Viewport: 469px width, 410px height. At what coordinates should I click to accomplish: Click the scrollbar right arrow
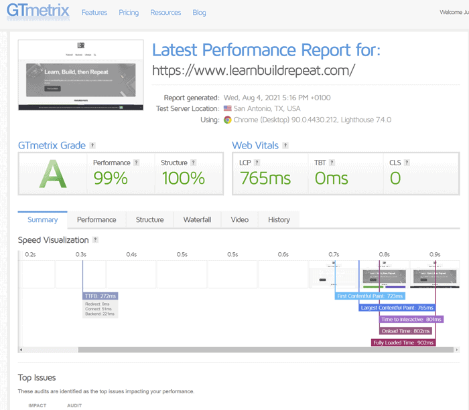(457, 350)
